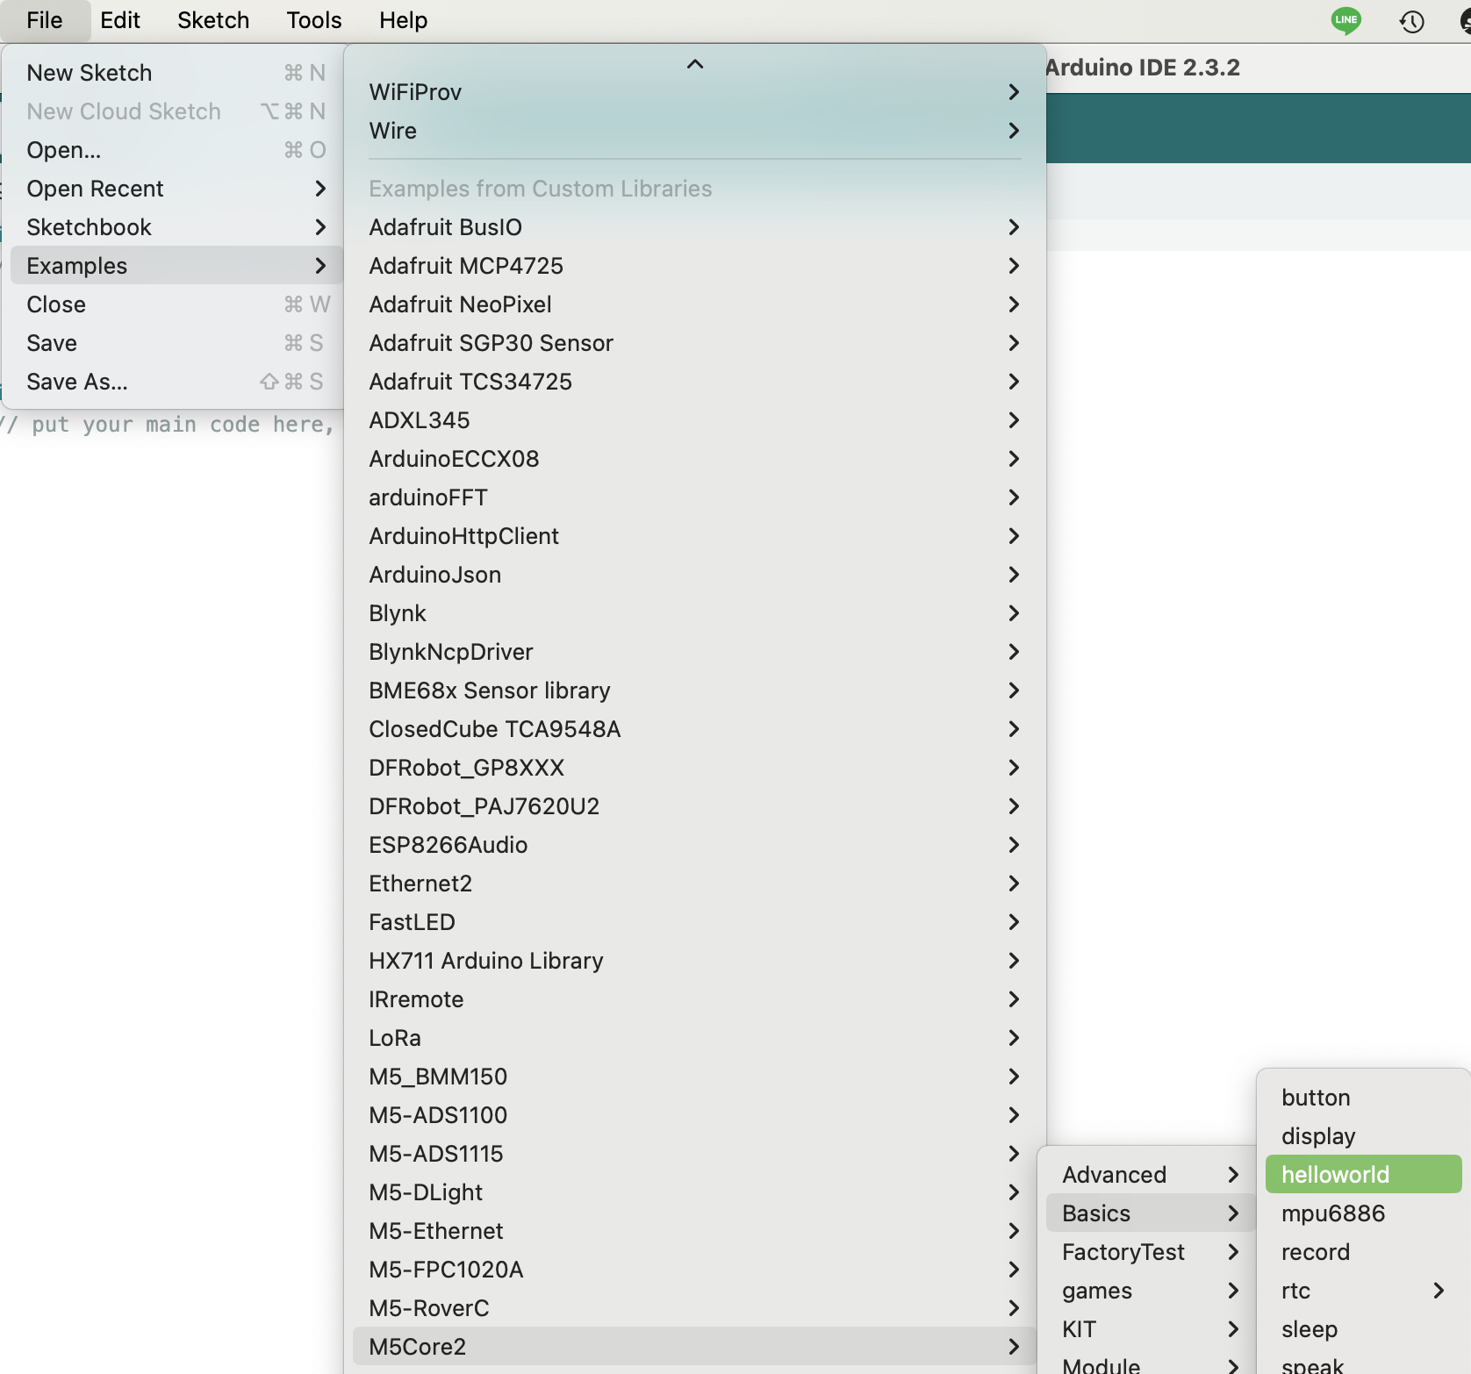This screenshot has width=1471, height=1374.
Task: Open ESP8266Audio examples submenu
Action: click(694, 845)
